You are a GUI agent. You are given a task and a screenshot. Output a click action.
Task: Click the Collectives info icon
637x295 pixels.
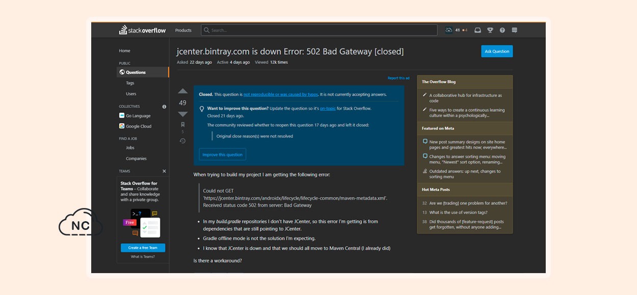point(164,107)
